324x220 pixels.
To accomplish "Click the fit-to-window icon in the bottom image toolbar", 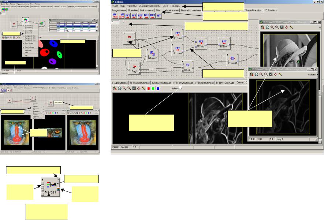I will (134, 89).
